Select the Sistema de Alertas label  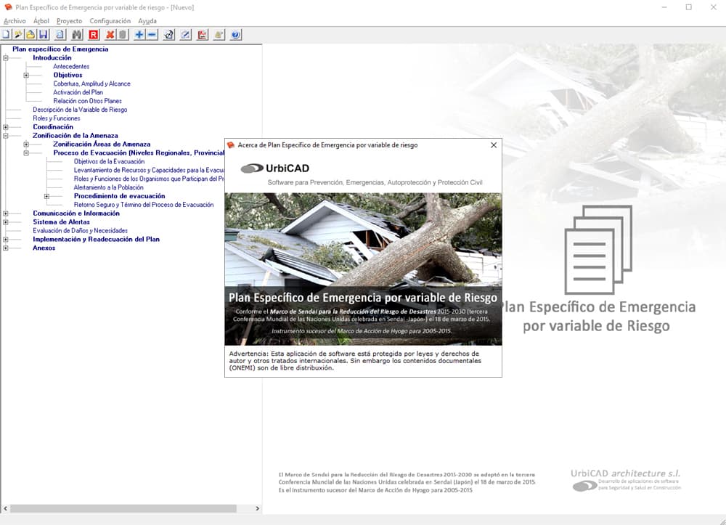[x=61, y=222]
